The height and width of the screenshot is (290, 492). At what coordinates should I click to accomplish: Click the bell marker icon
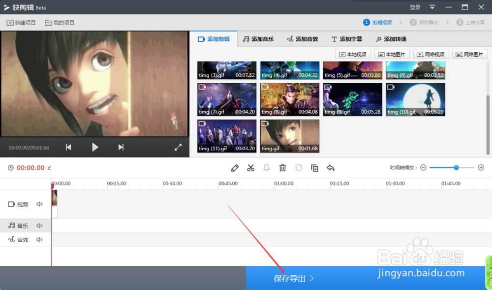(266, 168)
